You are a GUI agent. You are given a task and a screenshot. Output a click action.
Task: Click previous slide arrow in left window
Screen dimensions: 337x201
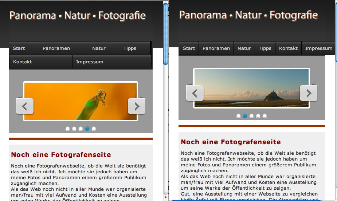point(25,106)
